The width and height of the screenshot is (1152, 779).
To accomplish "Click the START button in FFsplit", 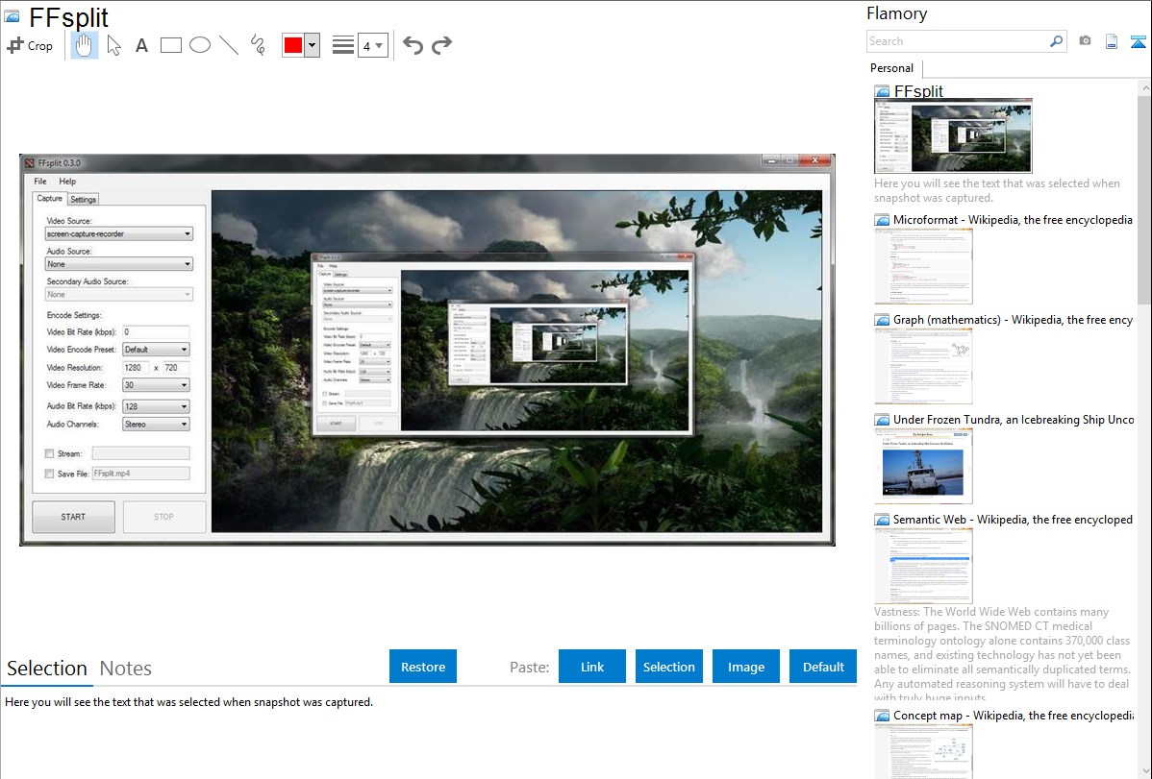I will pos(73,517).
